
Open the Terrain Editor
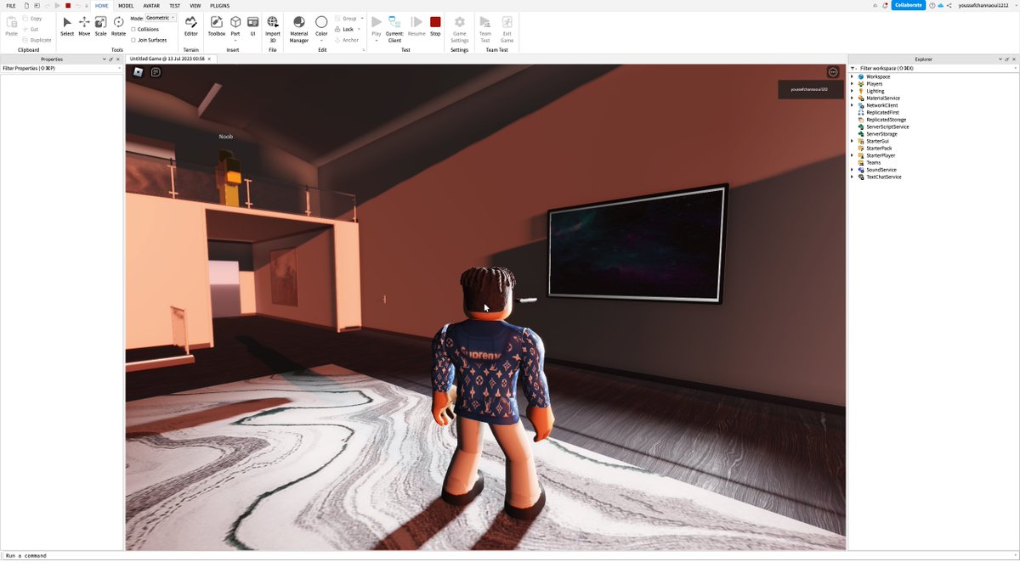point(191,25)
